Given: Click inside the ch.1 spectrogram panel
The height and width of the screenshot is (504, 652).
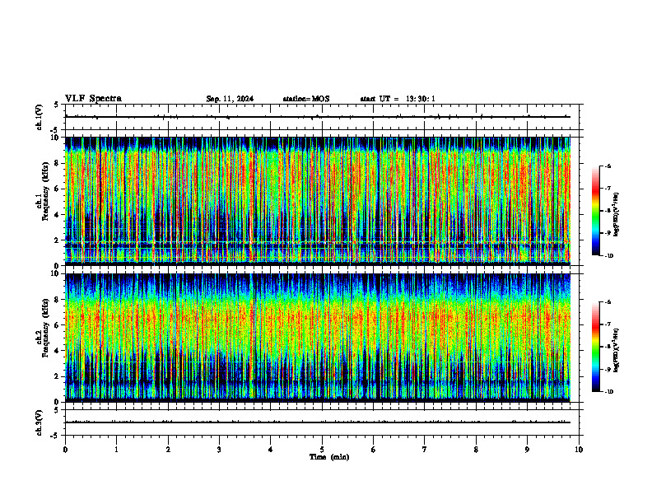Looking at the screenshot, I should point(318,201).
